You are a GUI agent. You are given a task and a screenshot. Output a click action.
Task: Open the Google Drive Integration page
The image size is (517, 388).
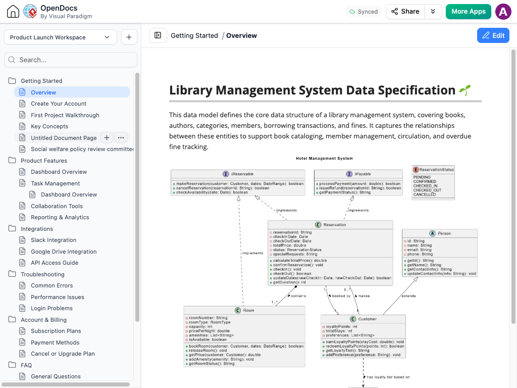(64, 252)
